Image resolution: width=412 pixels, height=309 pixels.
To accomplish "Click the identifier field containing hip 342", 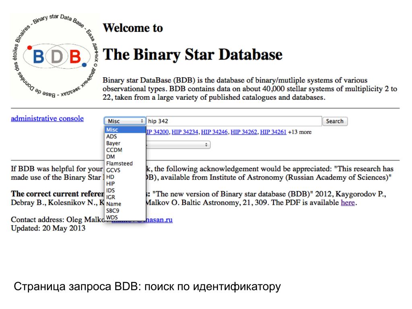I will click(x=234, y=121).
